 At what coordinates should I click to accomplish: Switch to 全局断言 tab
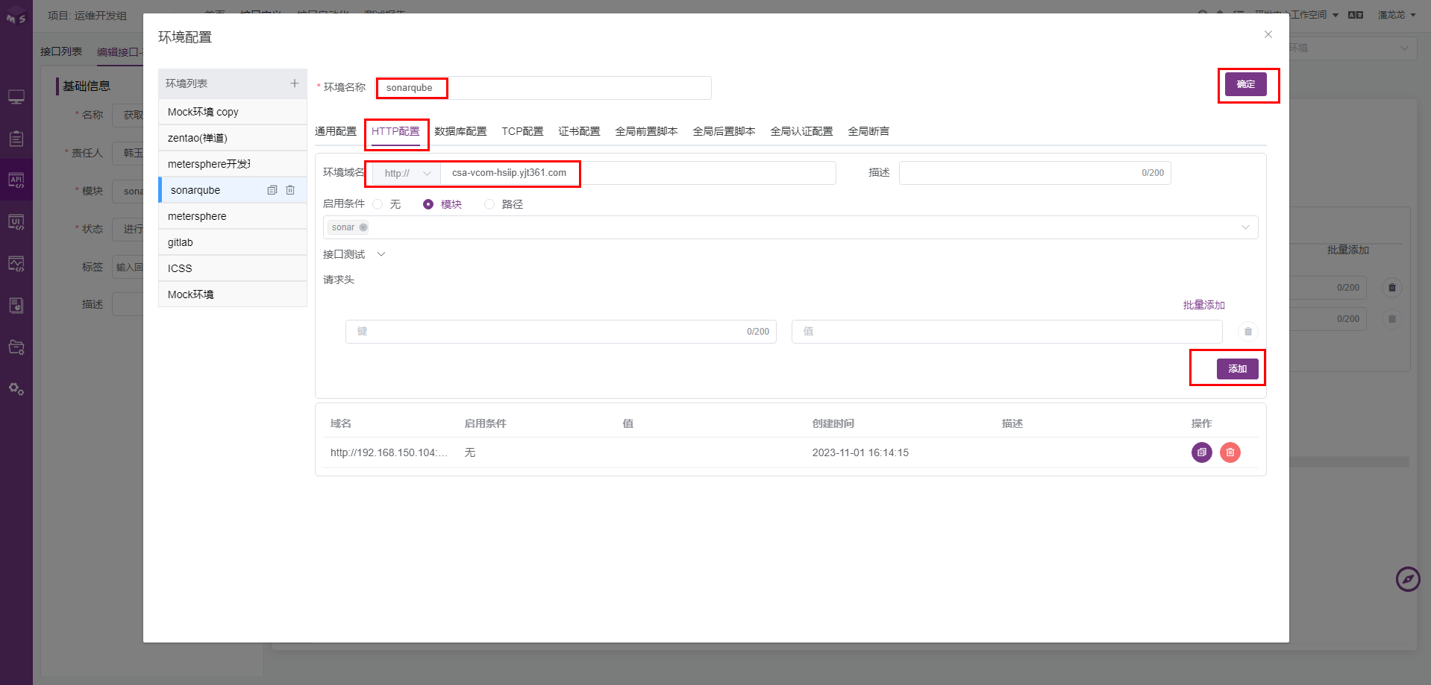(x=868, y=131)
